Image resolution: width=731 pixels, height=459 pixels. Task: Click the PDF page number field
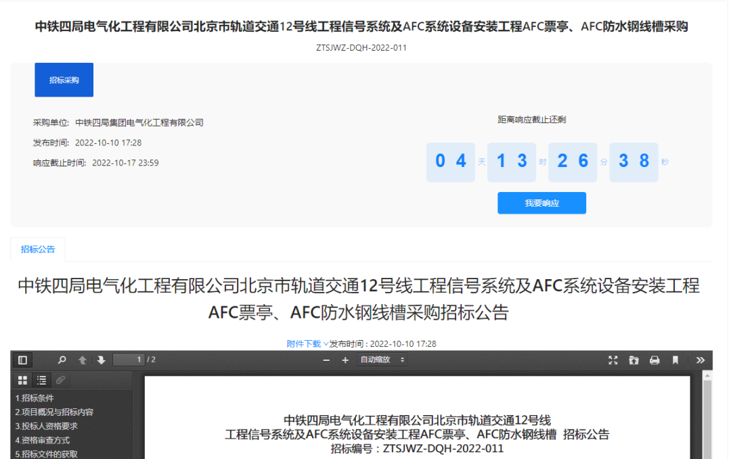click(x=129, y=360)
